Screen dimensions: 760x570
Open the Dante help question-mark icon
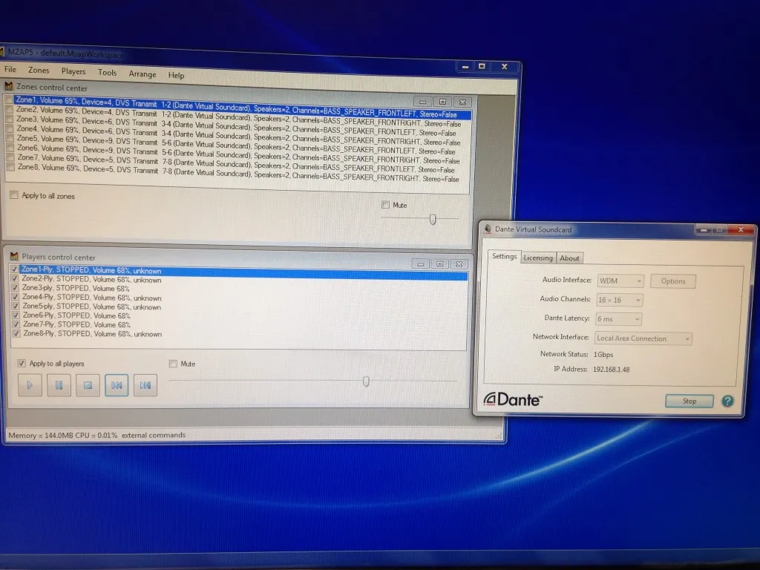[727, 401]
